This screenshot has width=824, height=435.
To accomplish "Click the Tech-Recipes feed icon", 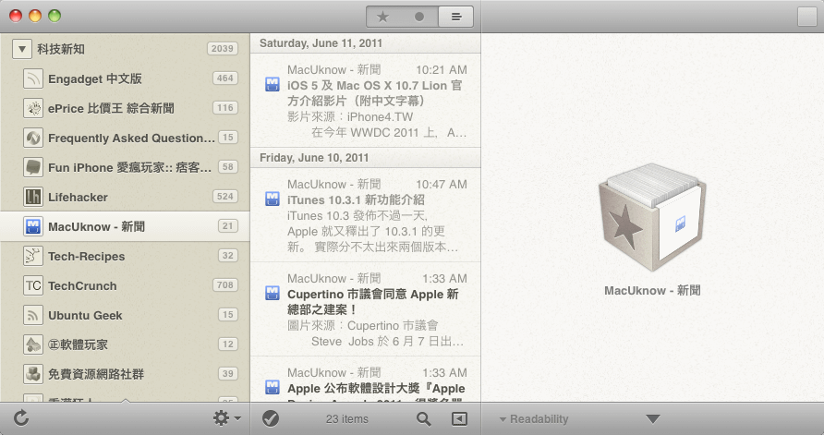I will (x=33, y=257).
